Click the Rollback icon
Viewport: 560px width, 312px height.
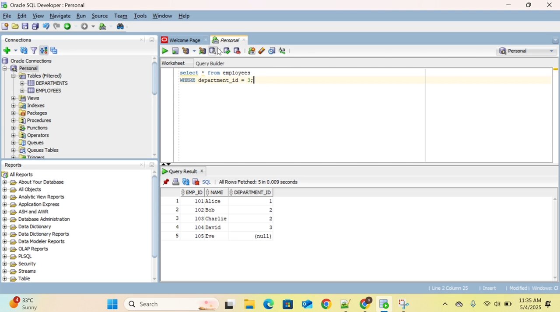click(x=237, y=51)
